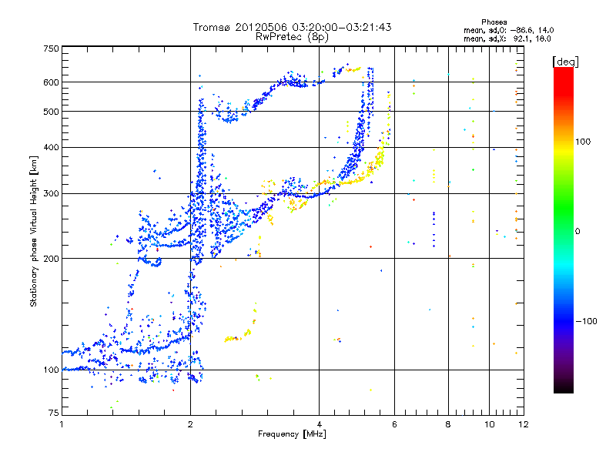Select the 'RwPretec (8p)' subtitle text
This screenshot has height=462, width=616.
[292, 37]
